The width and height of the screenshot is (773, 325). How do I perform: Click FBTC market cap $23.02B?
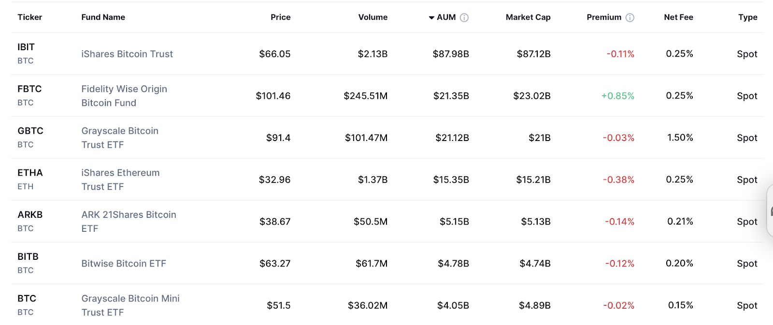coord(532,96)
